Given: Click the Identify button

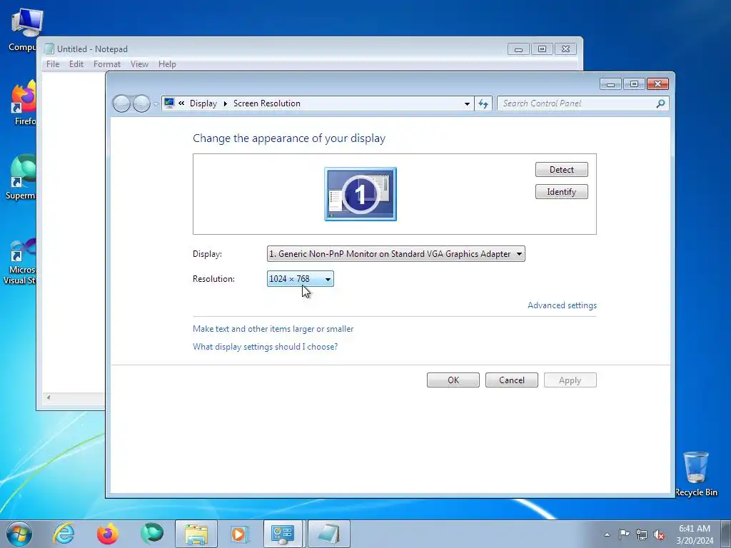Looking at the screenshot, I should tap(561, 192).
